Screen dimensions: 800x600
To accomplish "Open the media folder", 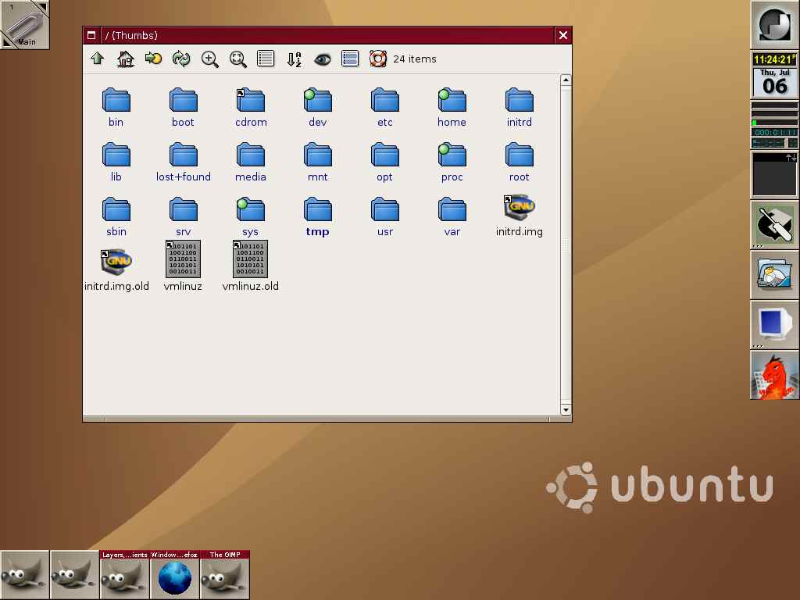I will 251,162.
